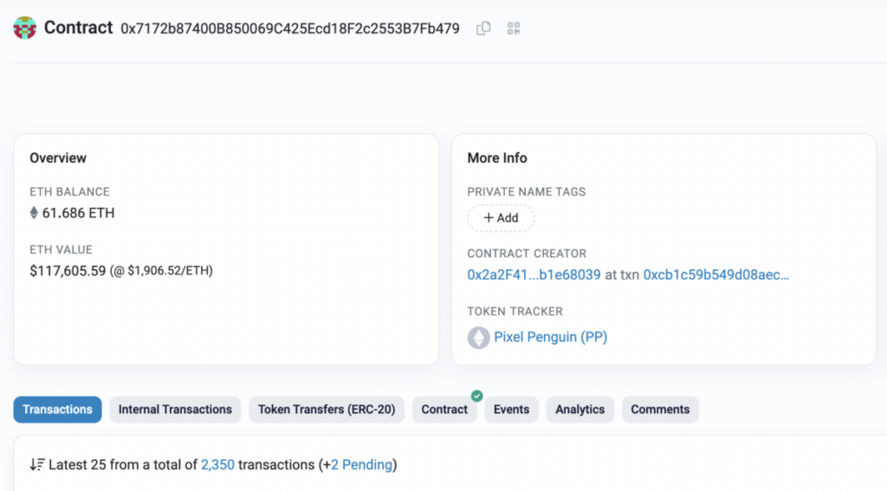The height and width of the screenshot is (491, 887).
Task: Switch to Internal Transactions tab
Action: tap(175, 410)
